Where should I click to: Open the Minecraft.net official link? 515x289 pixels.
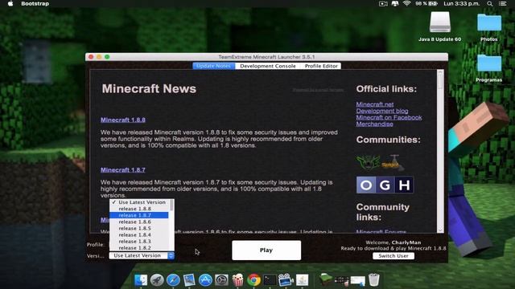375,104
